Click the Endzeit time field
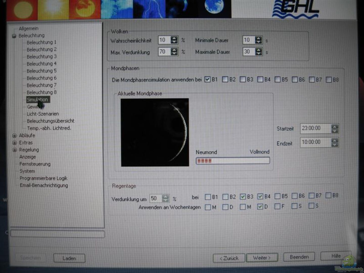 point(315,142)
